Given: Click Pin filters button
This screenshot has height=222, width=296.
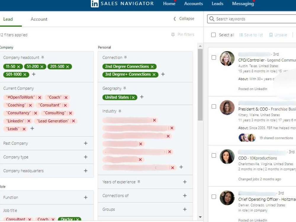Looking at the screenshot, I should click(183, 35).
